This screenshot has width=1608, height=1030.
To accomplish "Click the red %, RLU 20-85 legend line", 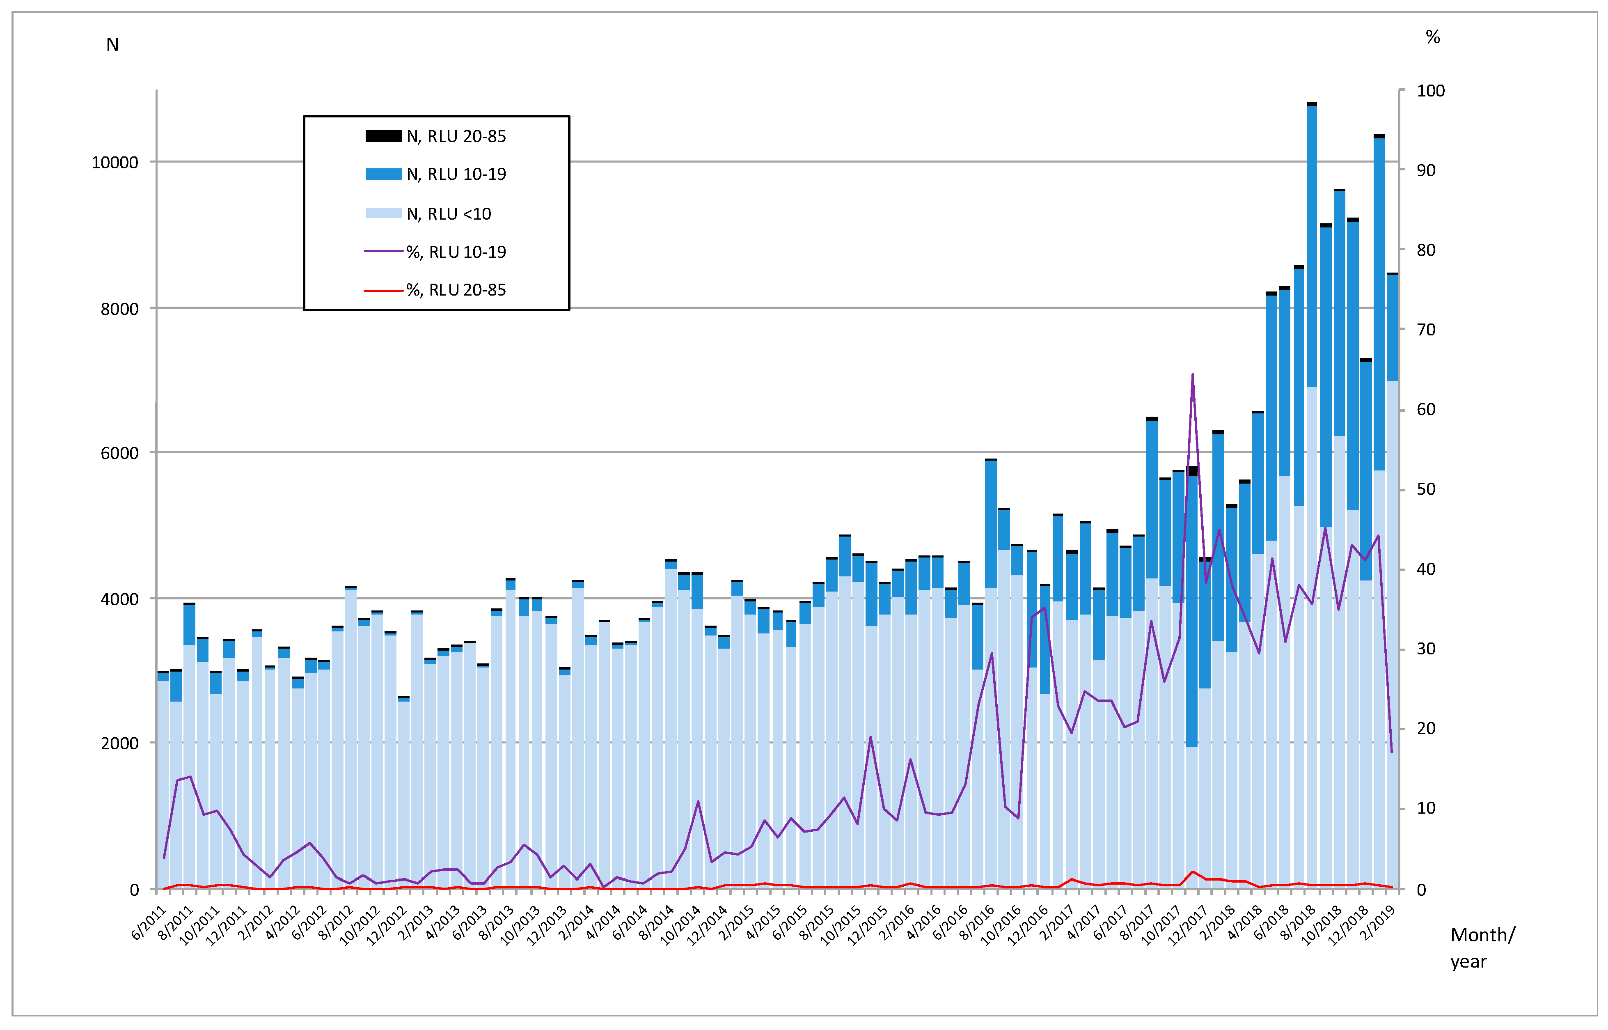I will point(383,290).
